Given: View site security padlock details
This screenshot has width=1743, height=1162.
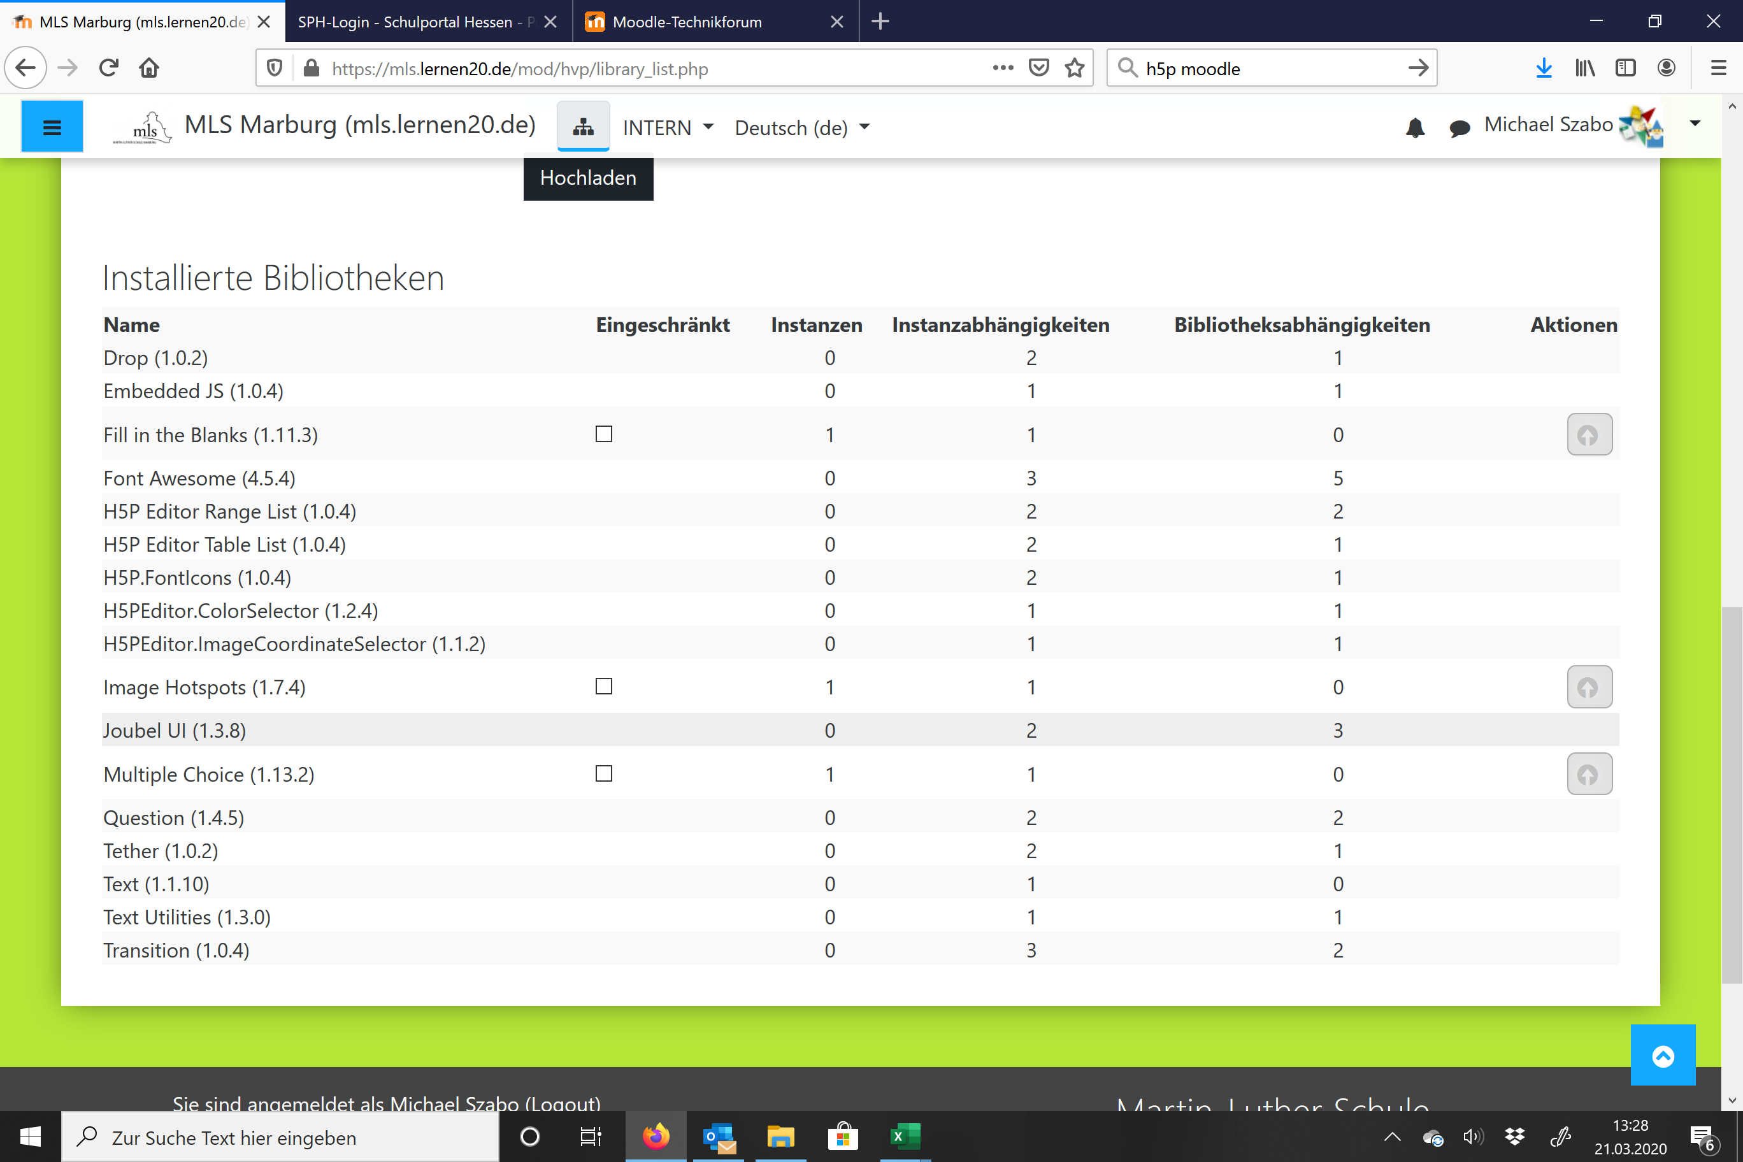Looking at the screenshot, I should [x=312, y=68].
